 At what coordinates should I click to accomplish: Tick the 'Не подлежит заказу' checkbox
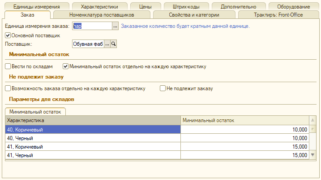(x=163, y=88)
